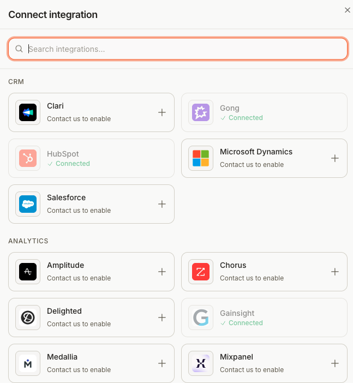Click the Amplitude logo icon
Viewport: 353px width, 383px height.
pyautogui.click(x=28, y=272)
